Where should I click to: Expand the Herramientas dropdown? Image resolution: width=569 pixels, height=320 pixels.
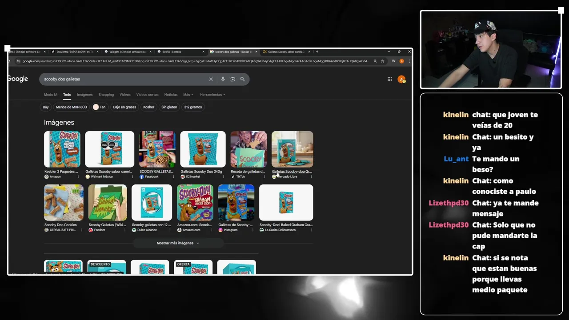pos(212,95)
